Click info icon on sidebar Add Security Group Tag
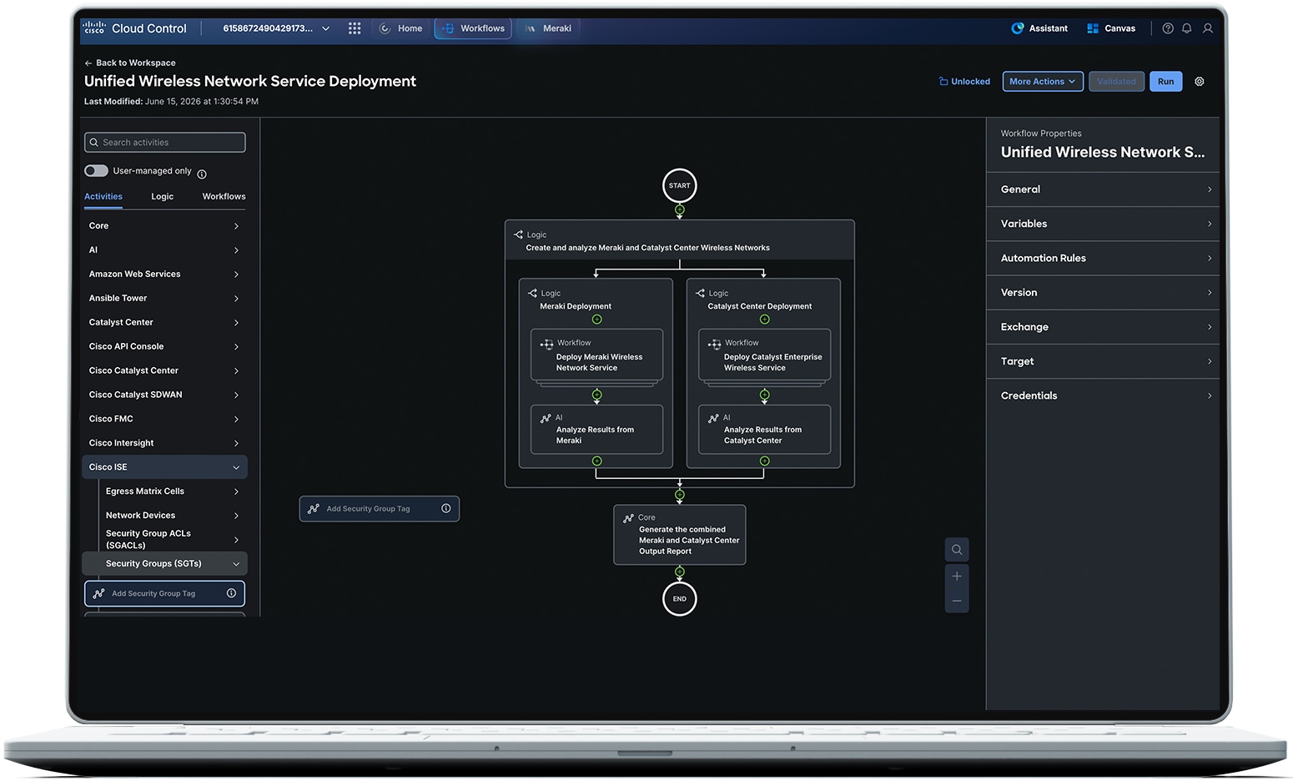1293x781 pixels. pyautogui.click(x=231, y=593)
